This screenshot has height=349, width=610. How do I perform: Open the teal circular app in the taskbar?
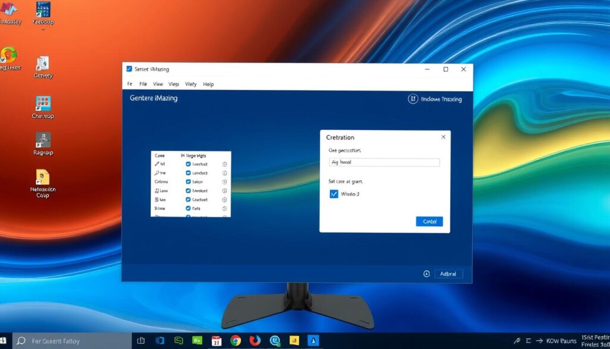(275, 341)
